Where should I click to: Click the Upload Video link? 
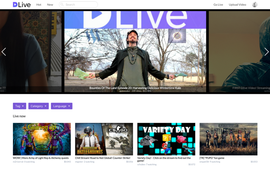(x=238, y=5)
